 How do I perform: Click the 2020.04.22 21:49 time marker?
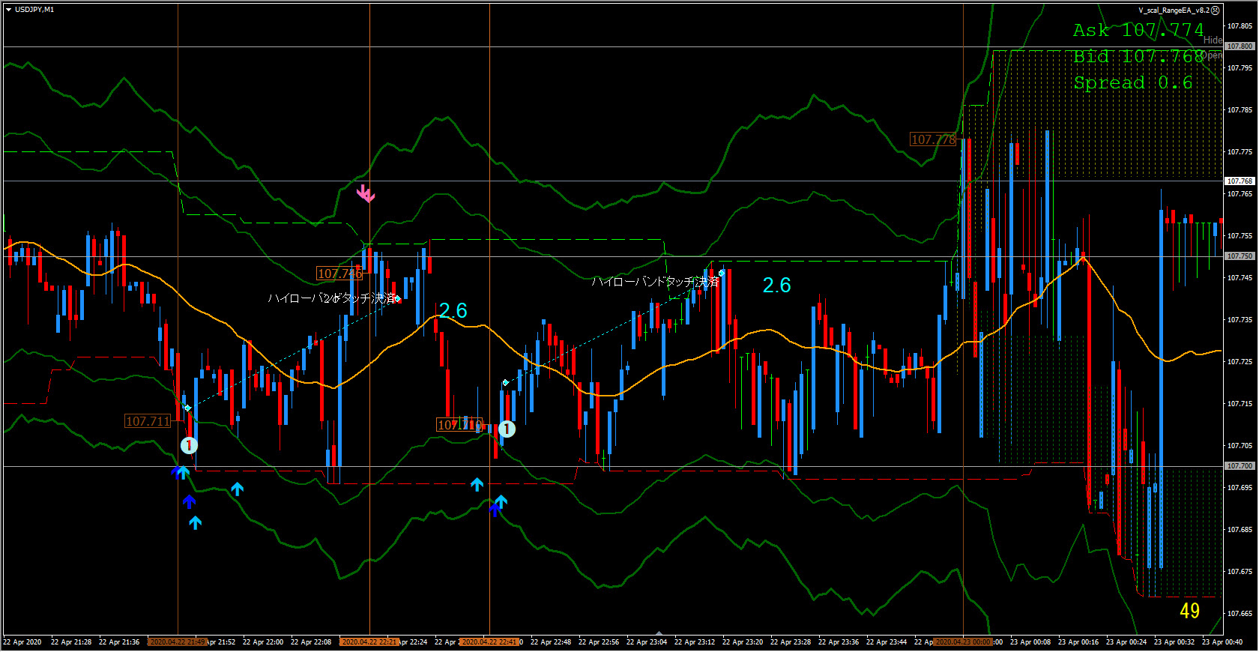[x=177, y=642]
